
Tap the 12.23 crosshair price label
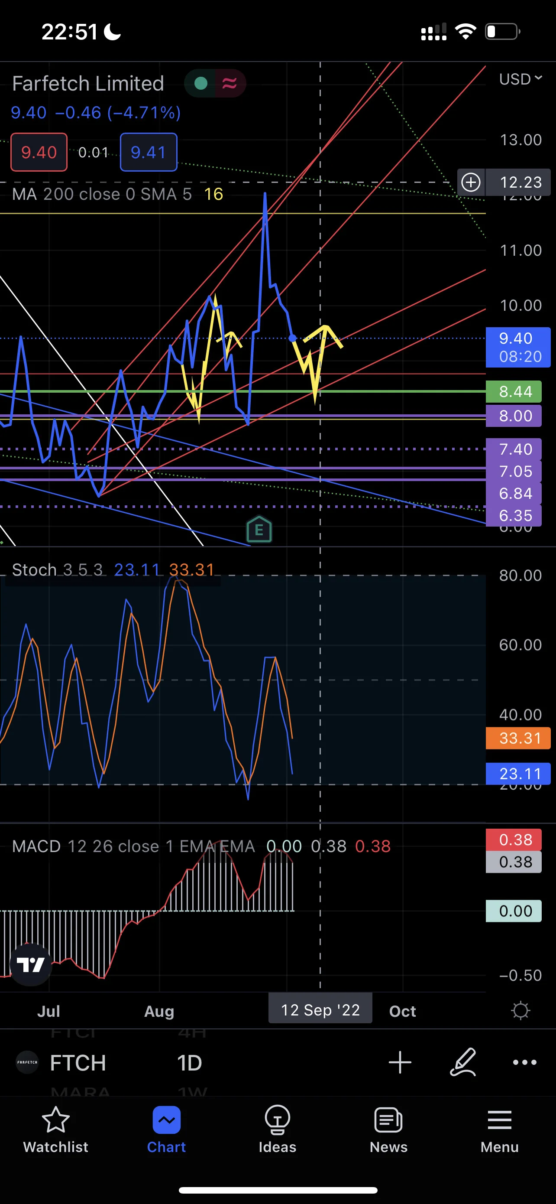(518, 182)
